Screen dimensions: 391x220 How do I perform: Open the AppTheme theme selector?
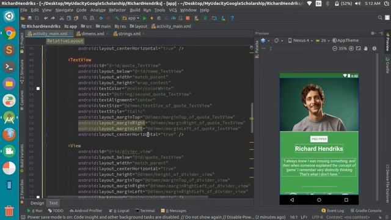coord(346,40)
